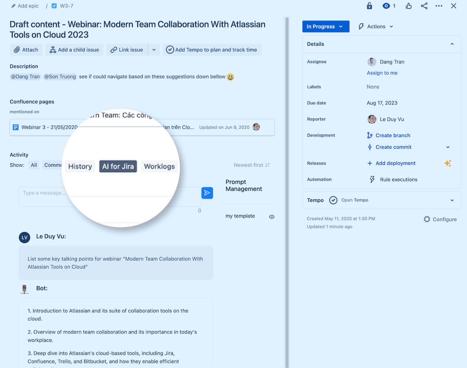Screen dimensions: 467x368
Task: Click the thumbs-up vote icon
Action: (x=409, y=6)
